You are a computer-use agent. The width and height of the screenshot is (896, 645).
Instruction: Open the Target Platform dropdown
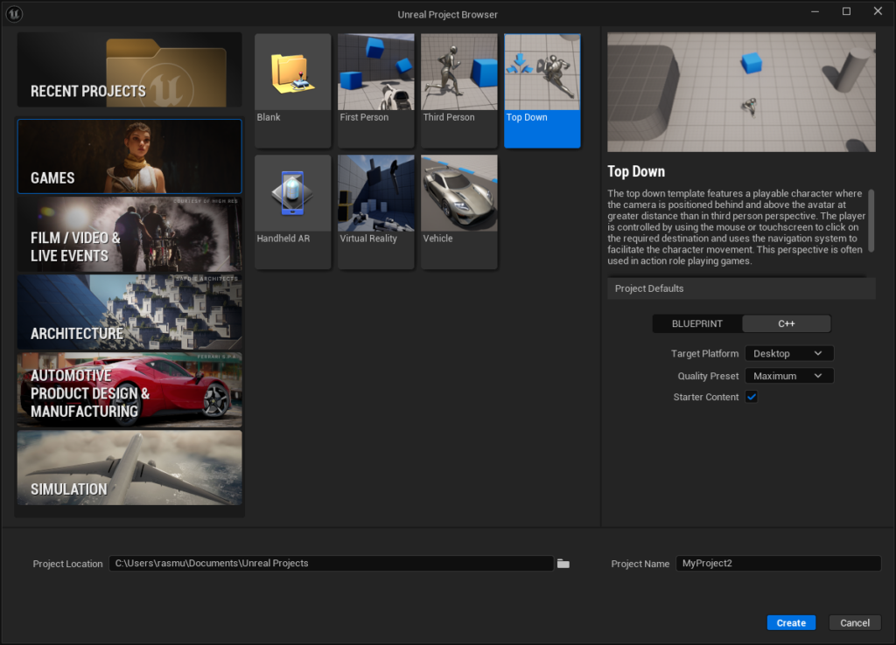tap(788, 354)
